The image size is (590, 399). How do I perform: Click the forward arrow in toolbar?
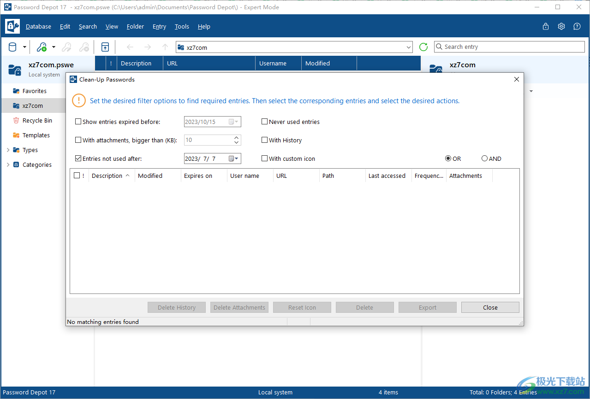[x=148, y=47]
